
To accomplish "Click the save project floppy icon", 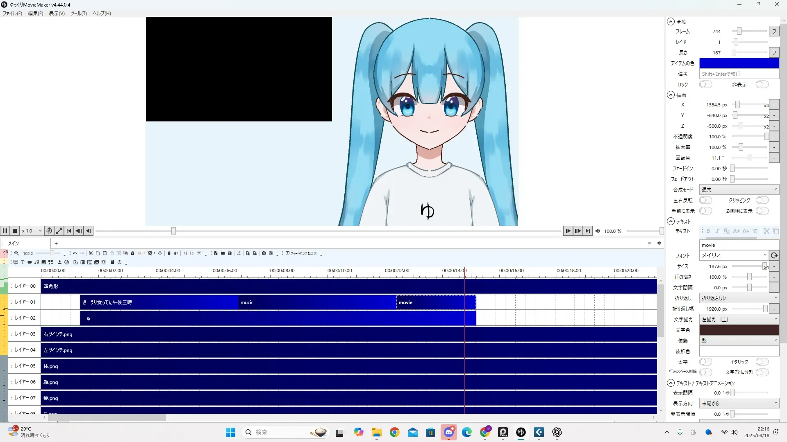I will click(x=230, y=253).
